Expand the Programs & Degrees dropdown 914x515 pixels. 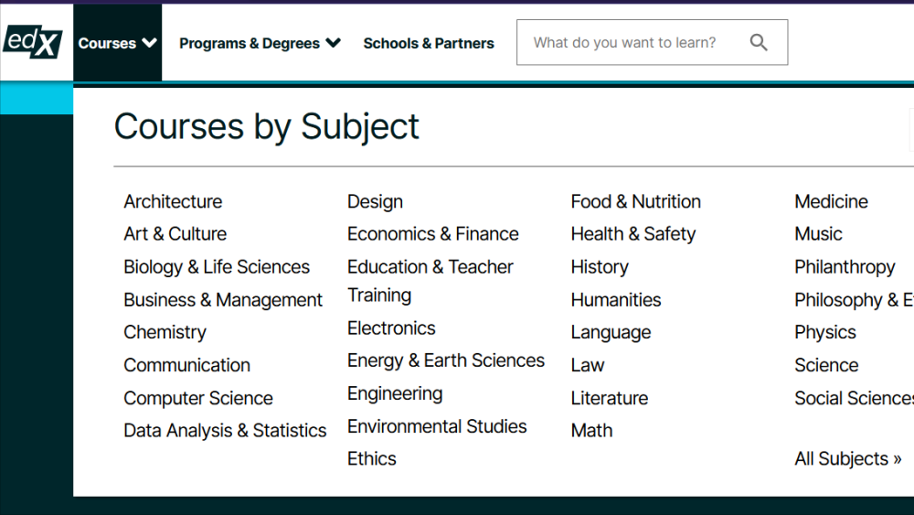(260, 43)
